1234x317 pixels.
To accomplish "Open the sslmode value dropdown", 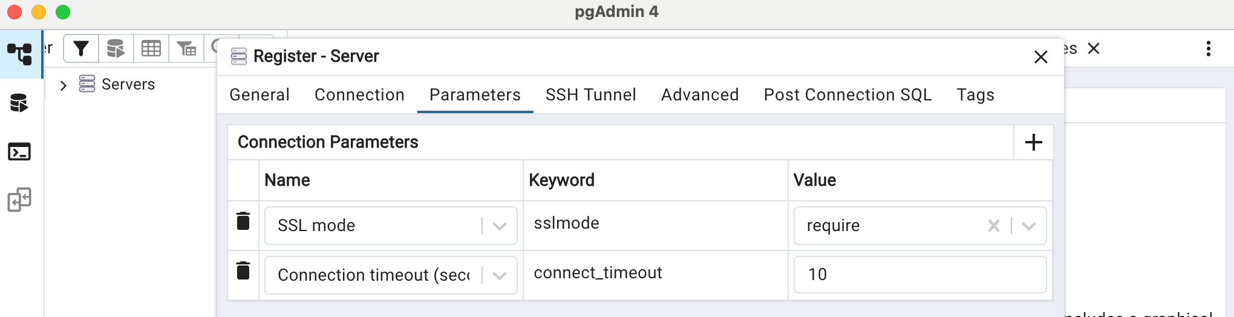I will coord(1028,226).
